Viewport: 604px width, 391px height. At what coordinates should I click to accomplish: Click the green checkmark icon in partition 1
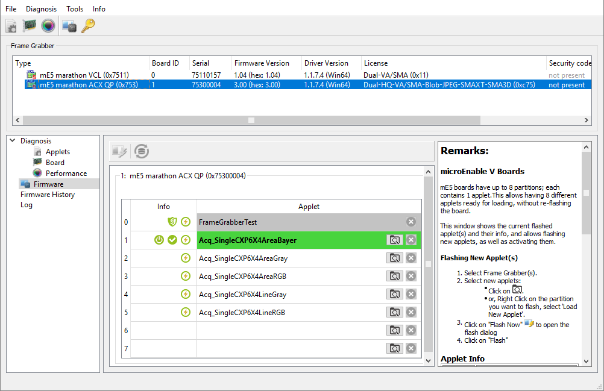click(x=172, y=240)
